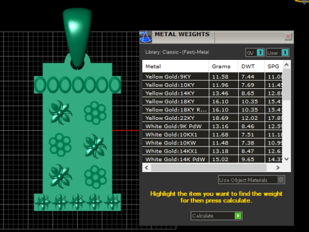Click the 12.02 DWT cell
The image size is (309, 232).
pos(251,118)
